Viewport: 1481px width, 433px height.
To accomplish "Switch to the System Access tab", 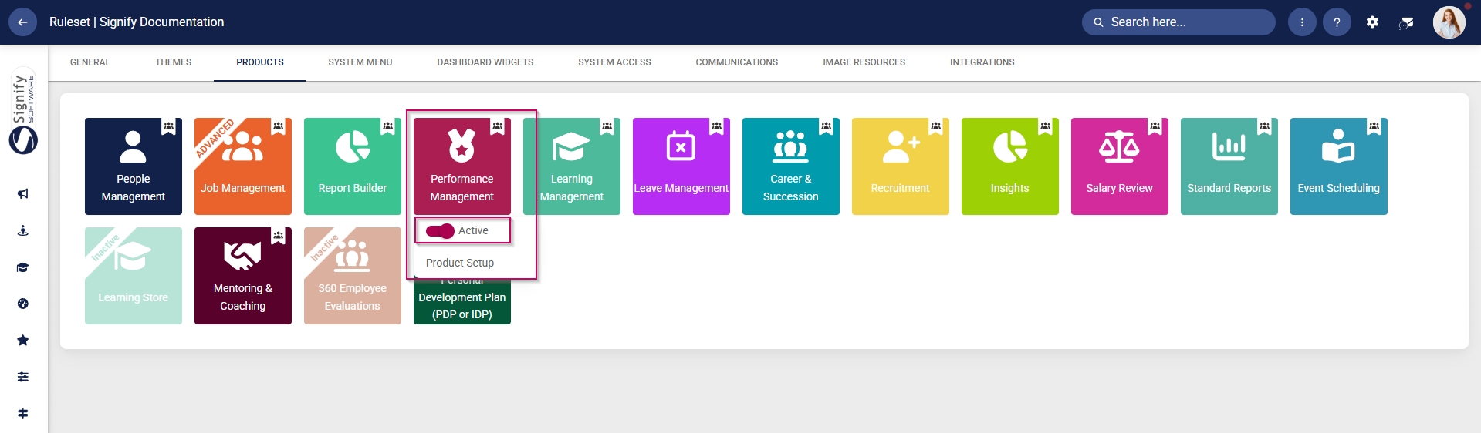I will click(x=614, y=62).
